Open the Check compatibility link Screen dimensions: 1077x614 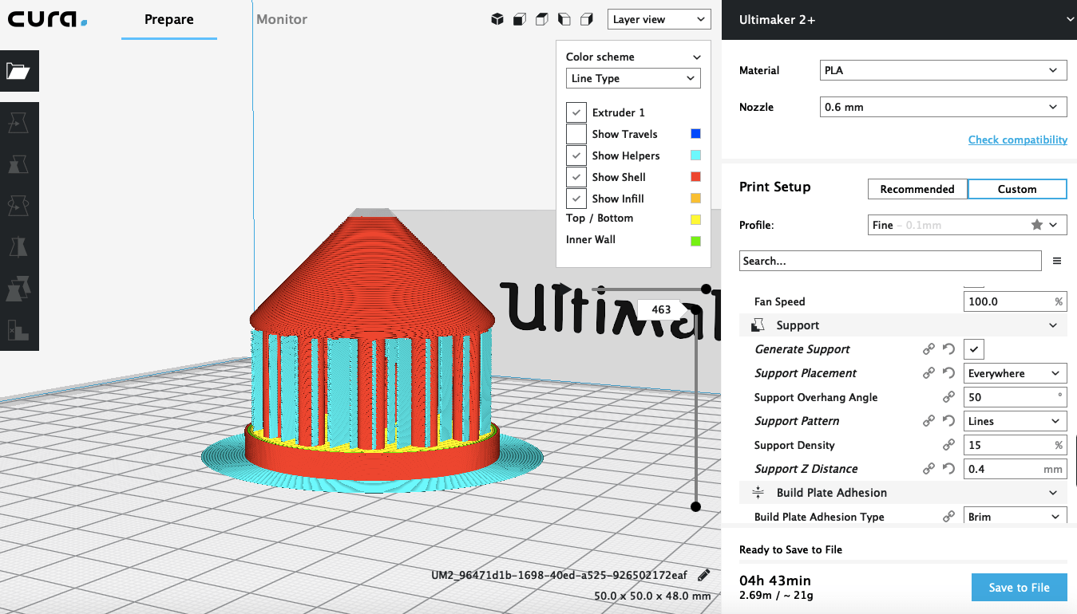tap(1018, 140)
